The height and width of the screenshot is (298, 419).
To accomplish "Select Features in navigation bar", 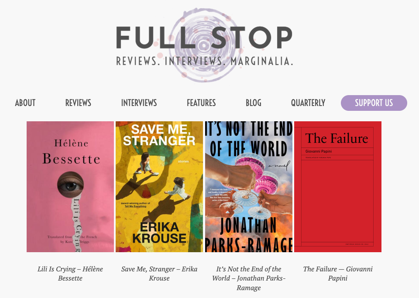I will (x=201, y=103).
